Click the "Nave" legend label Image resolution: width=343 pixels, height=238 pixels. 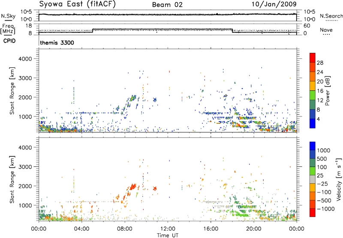[326, 30]
